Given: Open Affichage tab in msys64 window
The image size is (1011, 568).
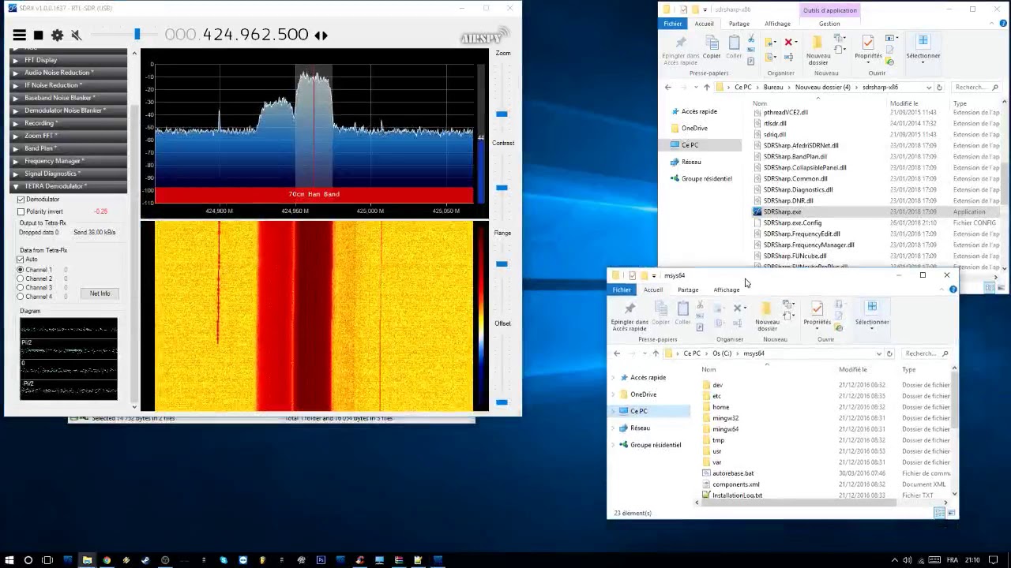Looking at the screenshot, I should click(x=727, y=290).
